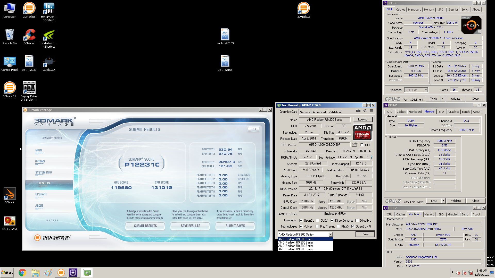
Task: Click the SUBMIT RESULTS button
Action: [145, 226]
